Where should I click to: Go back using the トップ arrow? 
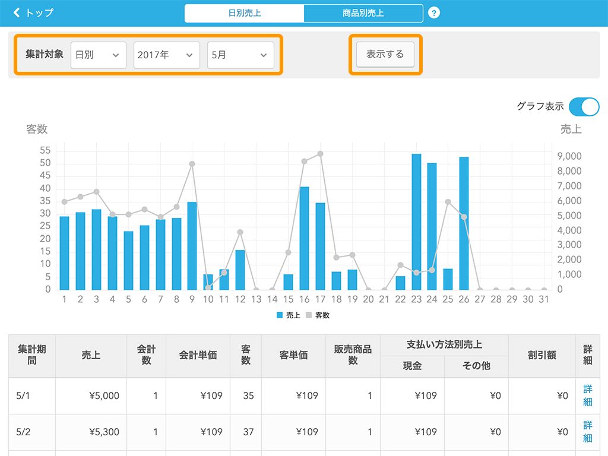pyautogui.click(x=33, y=13)
